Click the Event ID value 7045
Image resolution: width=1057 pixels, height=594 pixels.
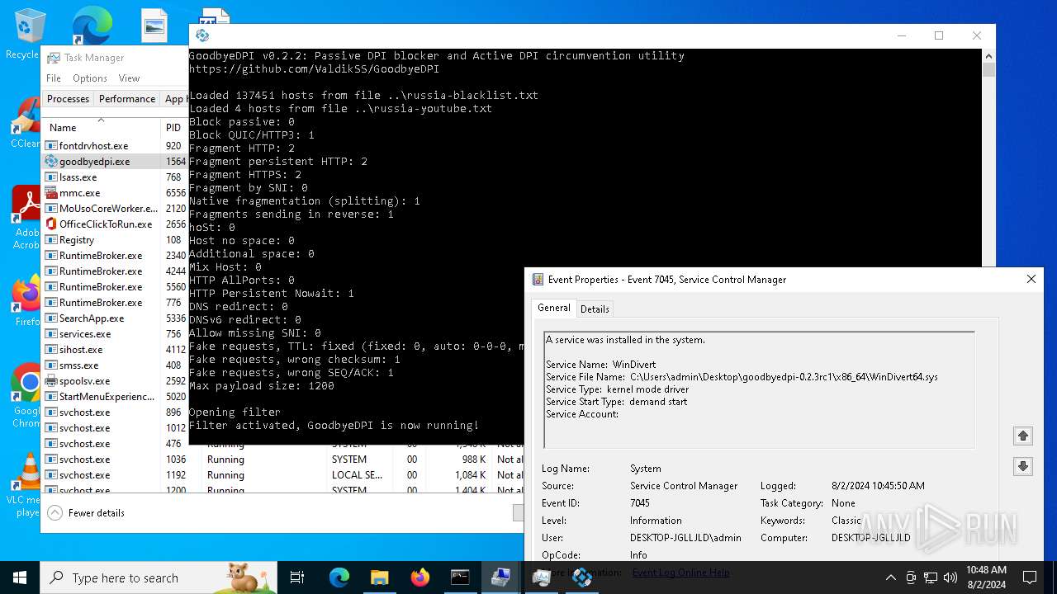[x=640, y=503]
